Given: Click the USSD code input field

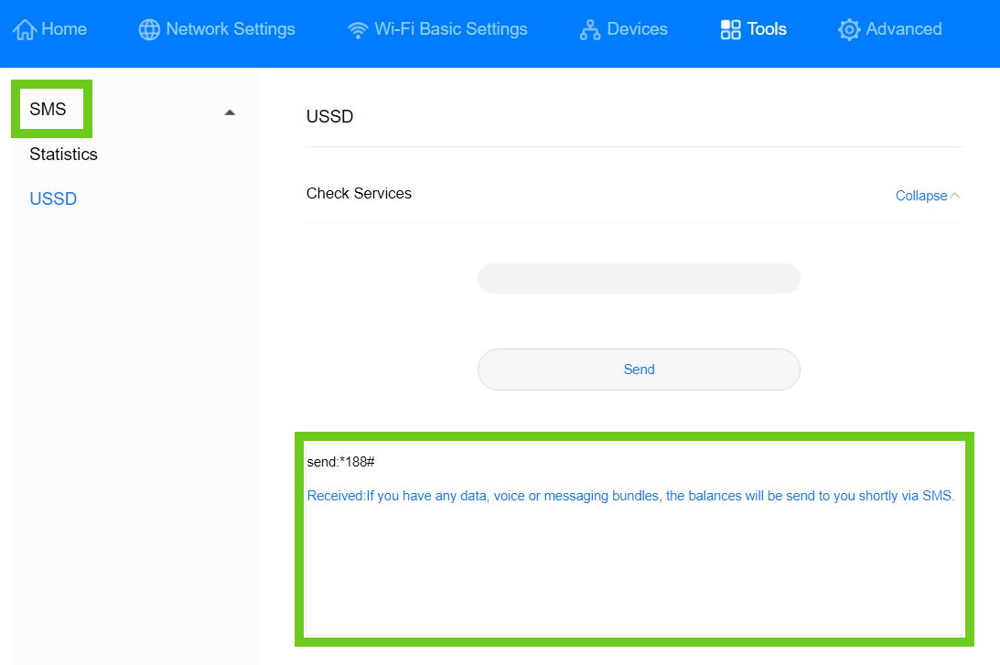Looking at the screenshot, I should 639,279.
